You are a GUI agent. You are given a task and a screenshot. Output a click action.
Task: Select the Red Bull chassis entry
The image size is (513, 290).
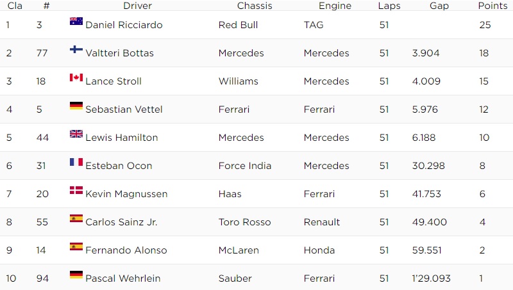239,25
